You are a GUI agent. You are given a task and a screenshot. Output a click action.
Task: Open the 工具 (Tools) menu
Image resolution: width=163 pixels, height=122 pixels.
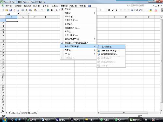click(x=55, y=6)
